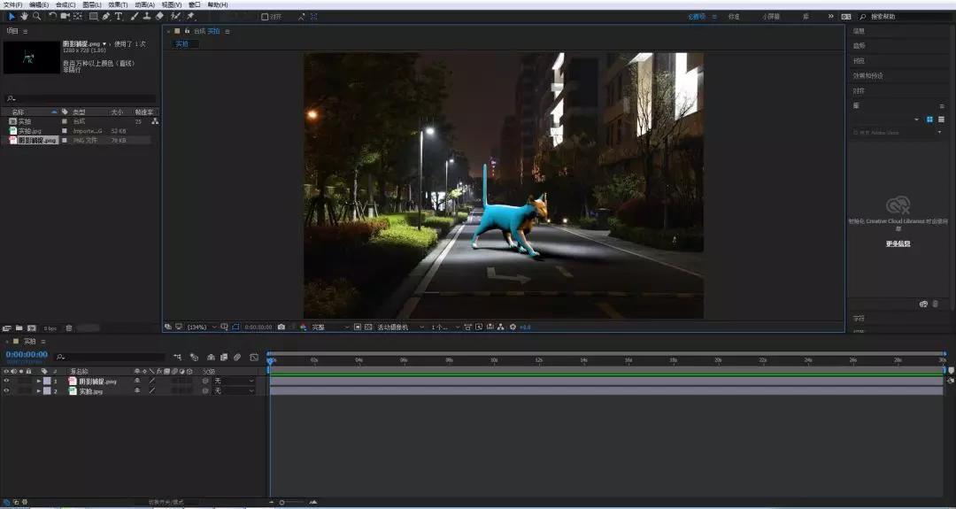Enable the 对齐 snapping checkbox
The height and width of the screenshot is (509, 956).
(265, 16)
